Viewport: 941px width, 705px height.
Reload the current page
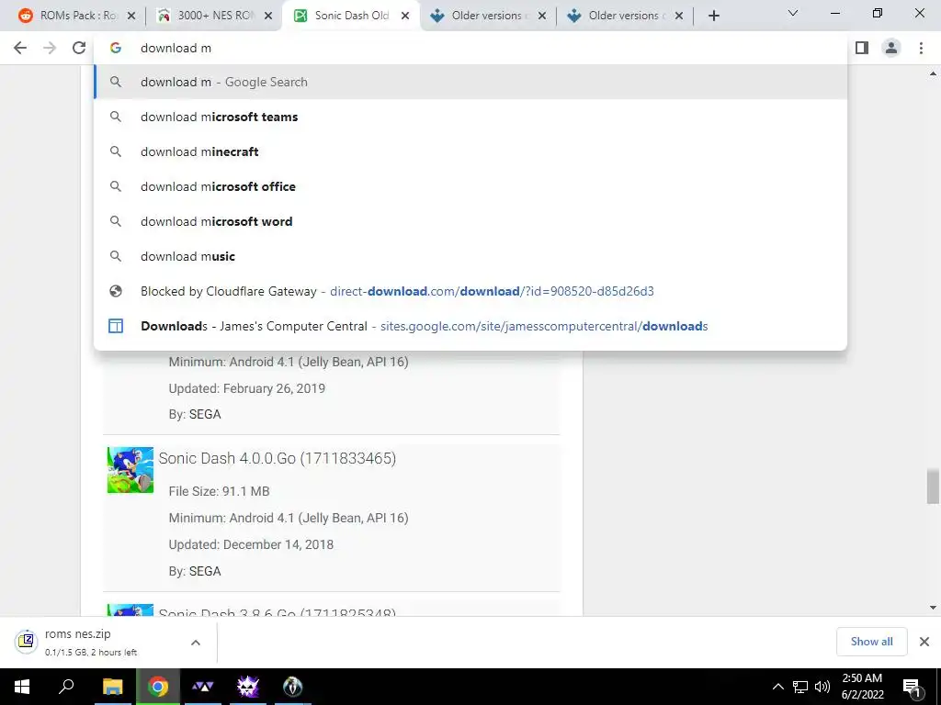(x=79, y=48)
